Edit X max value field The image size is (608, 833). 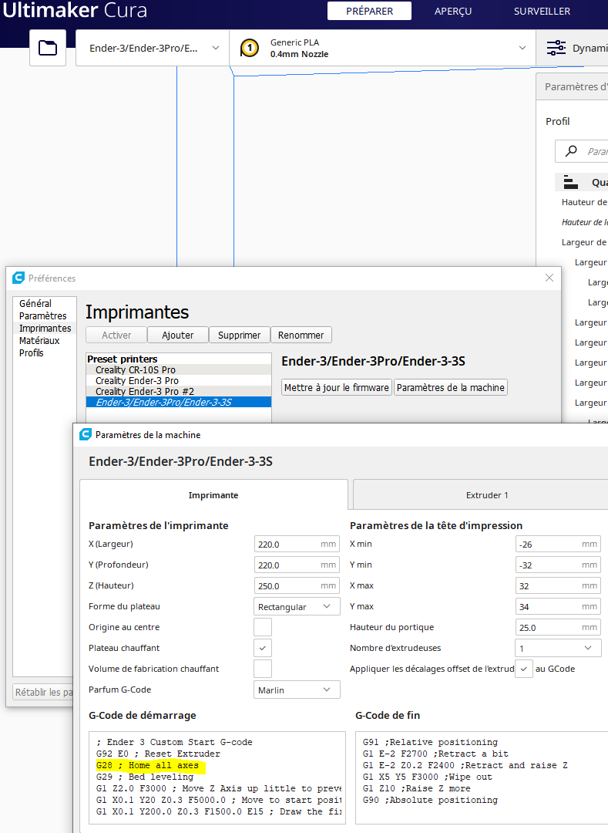click(x=558, y=585)
